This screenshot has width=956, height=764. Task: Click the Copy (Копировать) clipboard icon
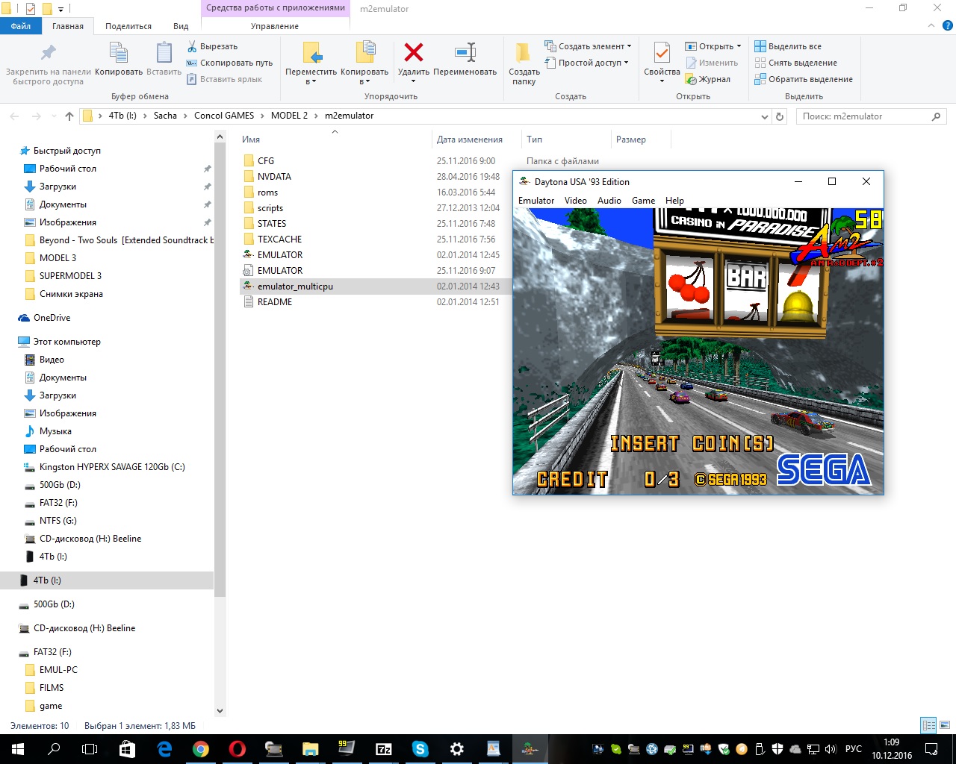pos(119,53)
